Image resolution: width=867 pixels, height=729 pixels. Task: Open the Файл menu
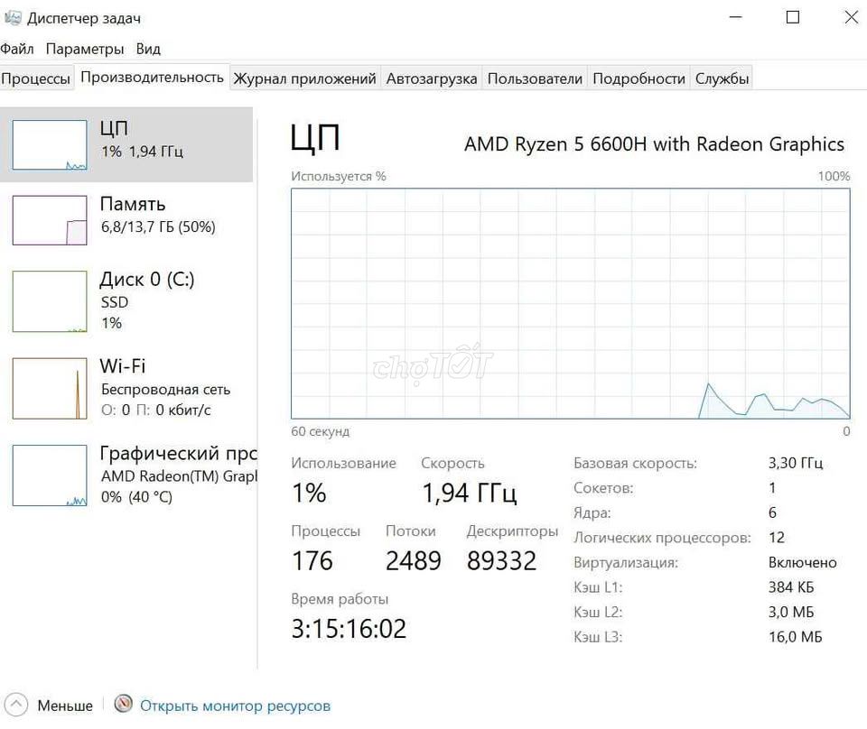pos(17,49)
